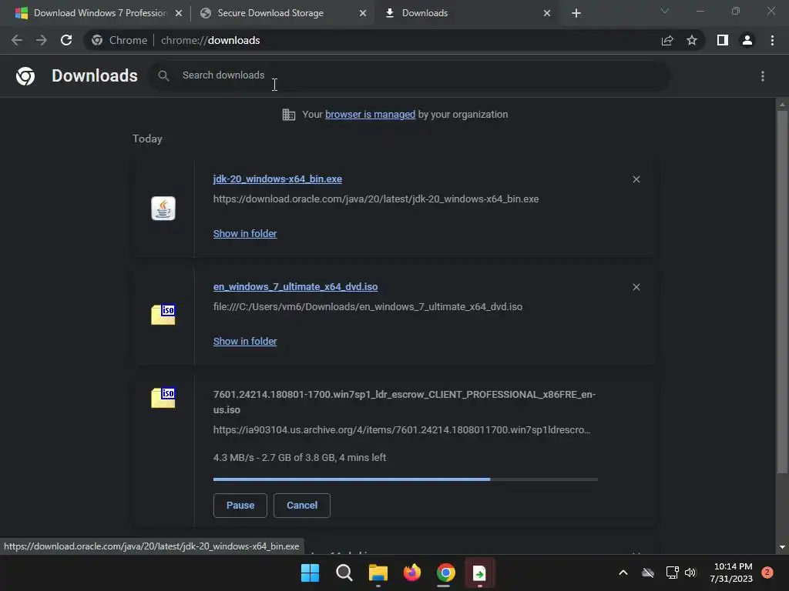Image resolution: width=789 pixels, height=591 pixels.
Task: Open the notification badge showing 2
Action: coord(767,573)
